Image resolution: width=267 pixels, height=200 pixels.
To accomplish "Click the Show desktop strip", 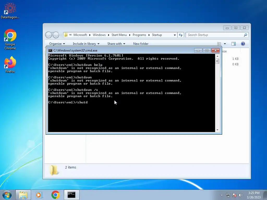I will click(265, 195).
